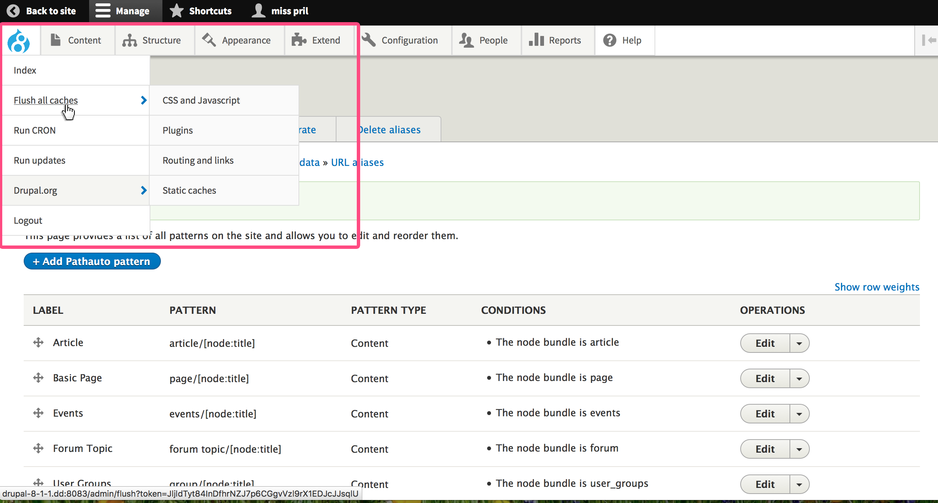
Task: Edit the Events pattern
Action: pos(765,414)
